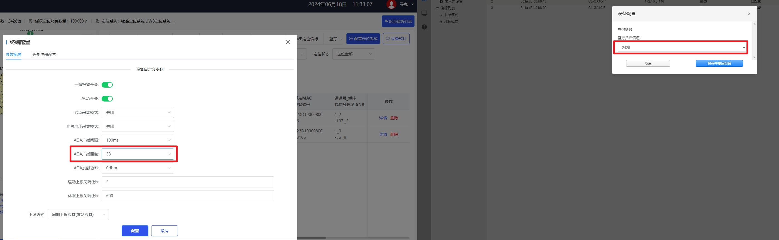Open the 血氧血压采集模式 dropdown
The image size is (779, 240).
tap(138, 126)
